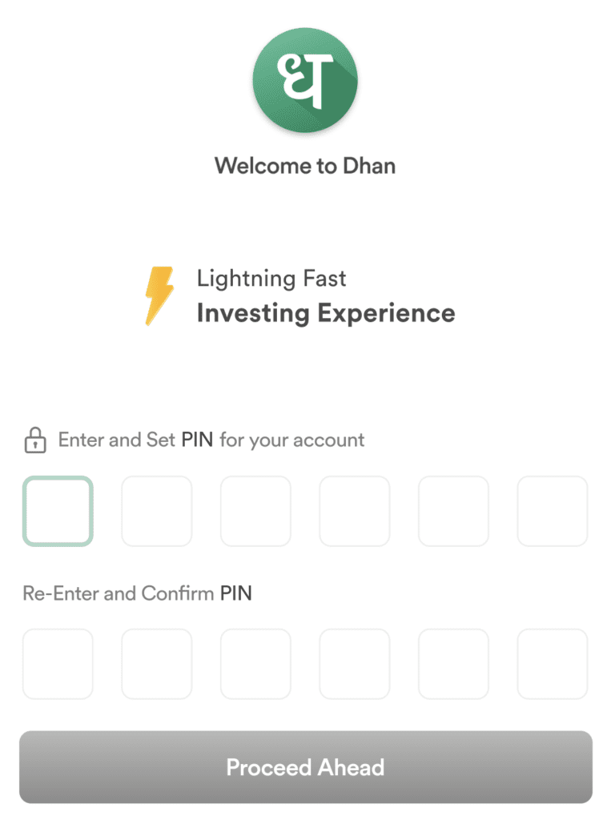Click the Re-Enter and Confirm PIN label
Screen dimensions: 607x820
137,593
